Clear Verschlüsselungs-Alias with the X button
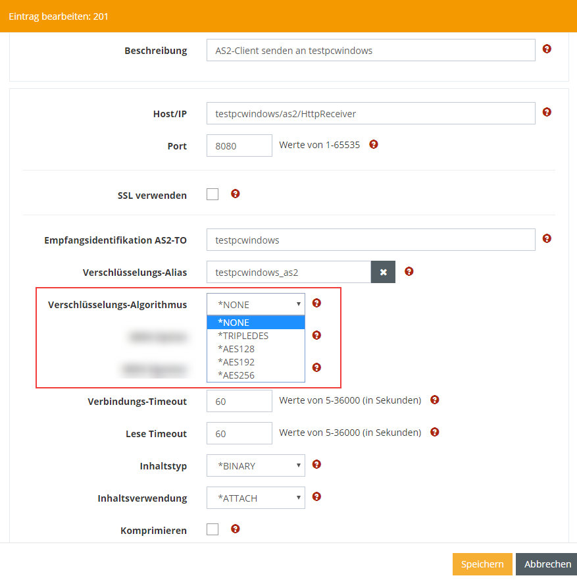Viewport: 577px width, 582px height. coord(383,272)
